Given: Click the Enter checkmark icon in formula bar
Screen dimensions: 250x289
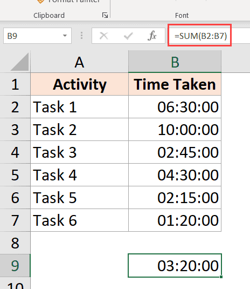Looking at the screenshot, I should (x=128, y=36).
